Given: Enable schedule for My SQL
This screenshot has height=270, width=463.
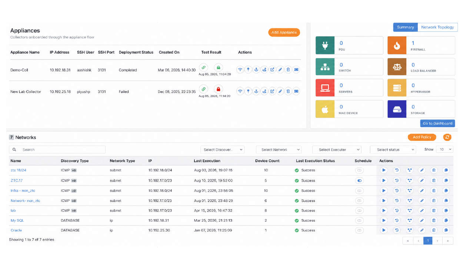Looking at the screenshot, I should (359, 220).
